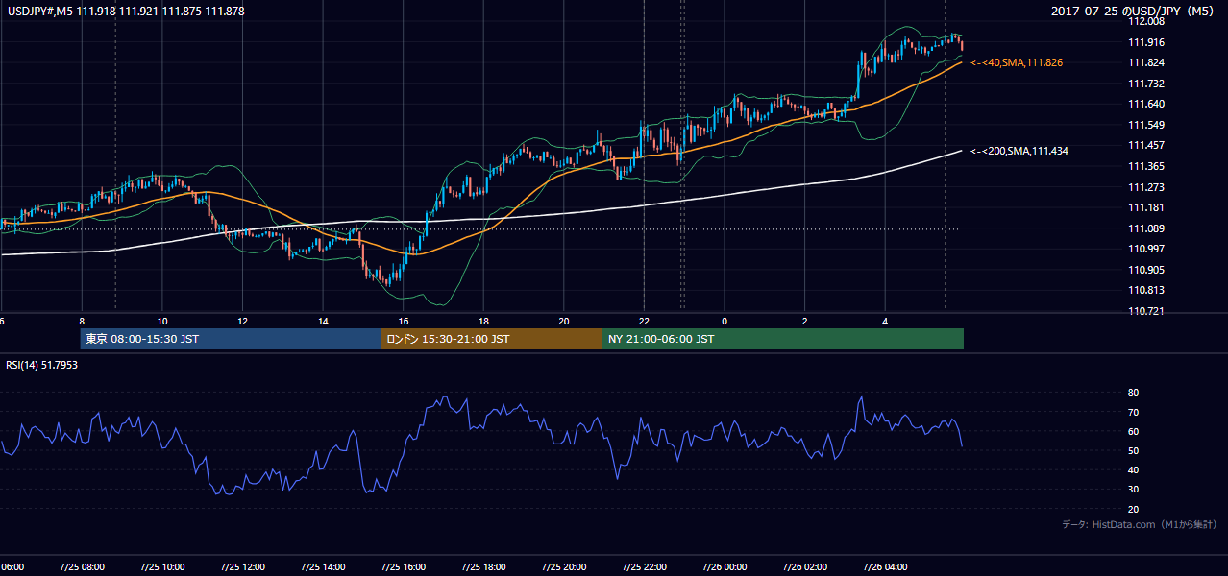Click RSI level 50 on the scale
Viewport: 1228px width, 576px height.
click(x=1134, y=450)
